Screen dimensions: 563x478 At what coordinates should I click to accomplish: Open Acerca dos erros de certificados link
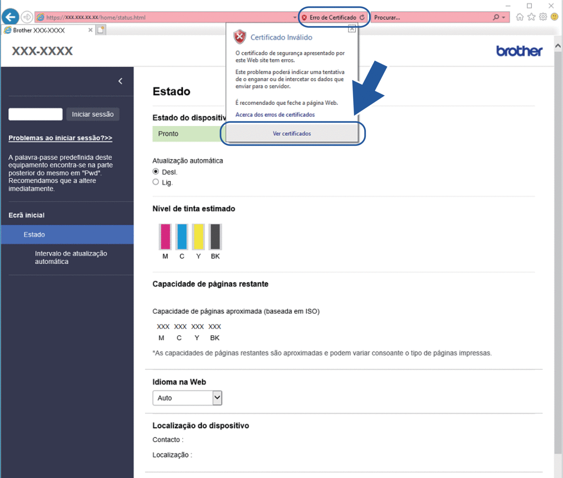[x=275, y=115]
